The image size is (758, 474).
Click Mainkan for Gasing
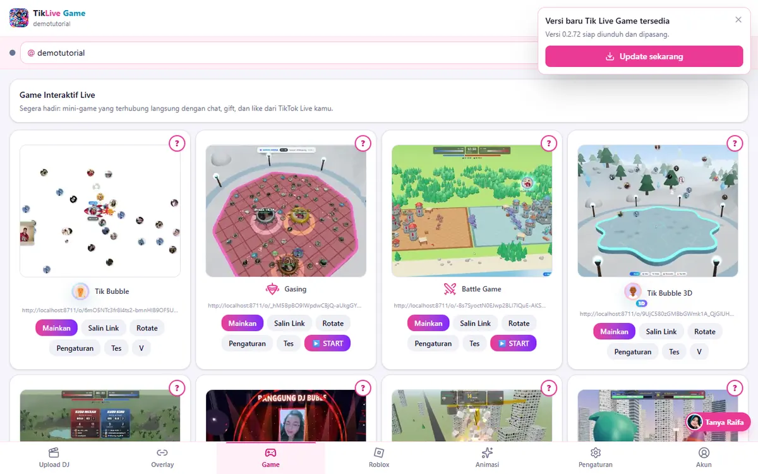point(243,323)
